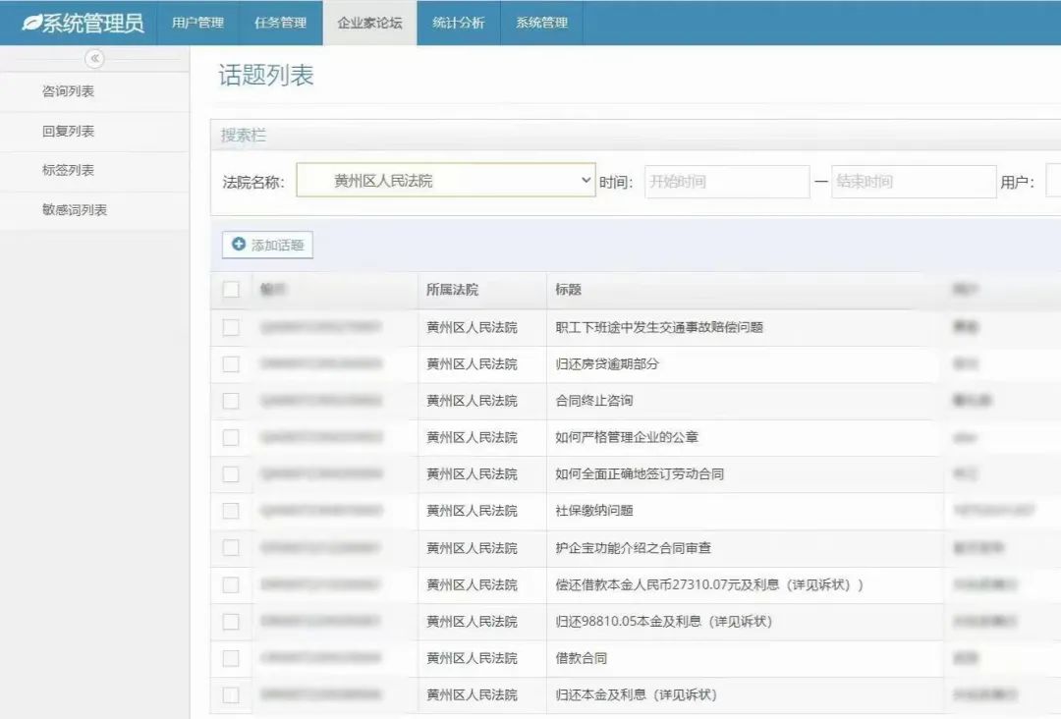The width and height of the screenshot is (1061, 719).
Task: Switch to the 企业家论坛 tab
Action: pos(369,23)
